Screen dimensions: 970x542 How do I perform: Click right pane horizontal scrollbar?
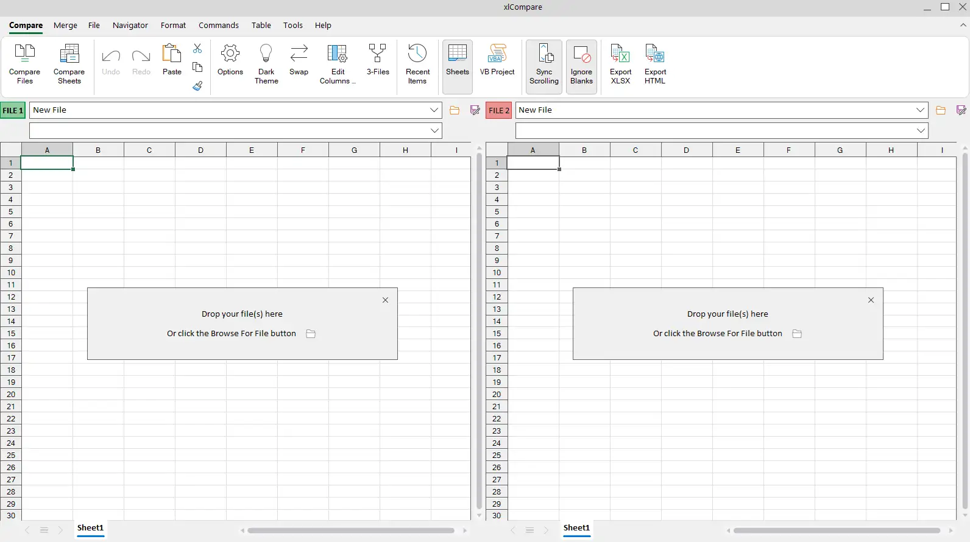coord(837,530)
